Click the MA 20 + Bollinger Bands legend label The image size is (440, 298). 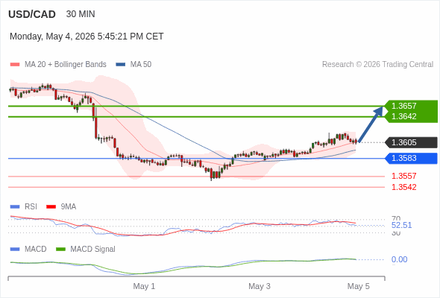tap(66, 65)
